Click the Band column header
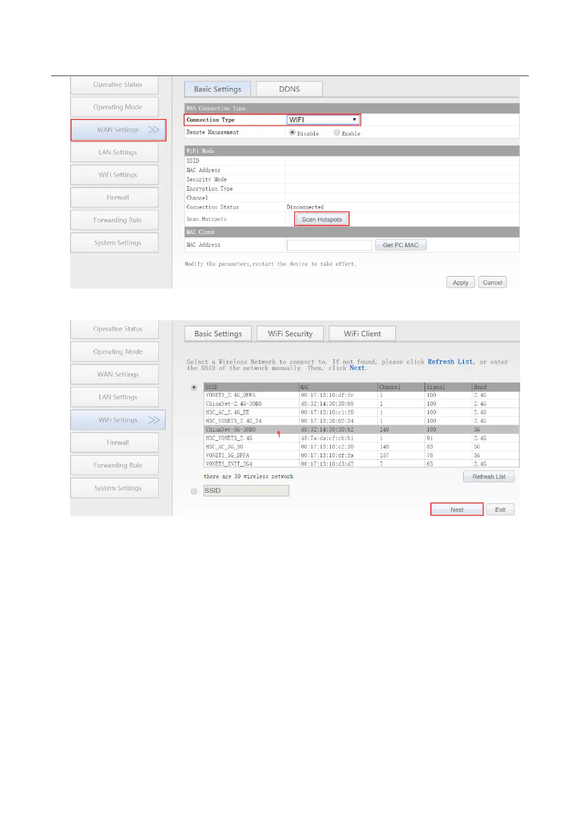 496,387
